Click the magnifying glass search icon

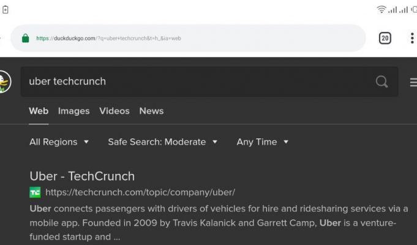(381, 81)
